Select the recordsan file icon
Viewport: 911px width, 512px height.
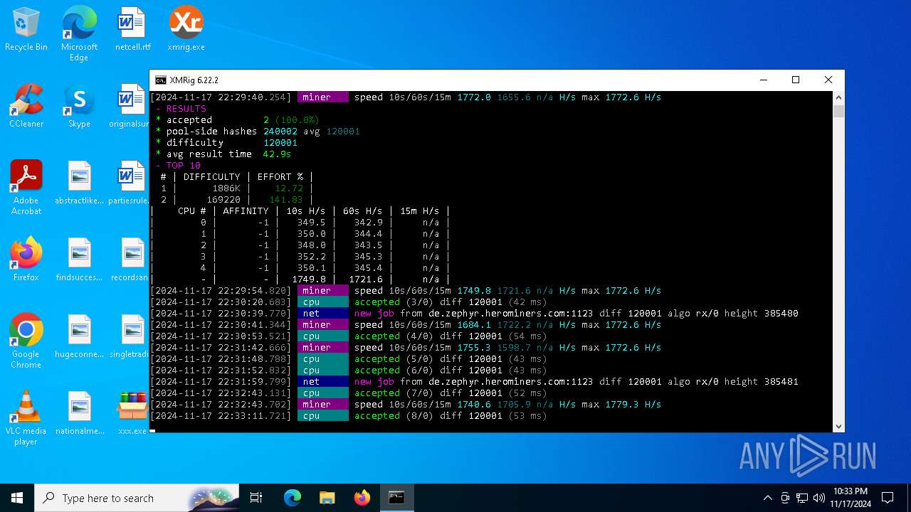pyautogui.click(x=131, y=260)
